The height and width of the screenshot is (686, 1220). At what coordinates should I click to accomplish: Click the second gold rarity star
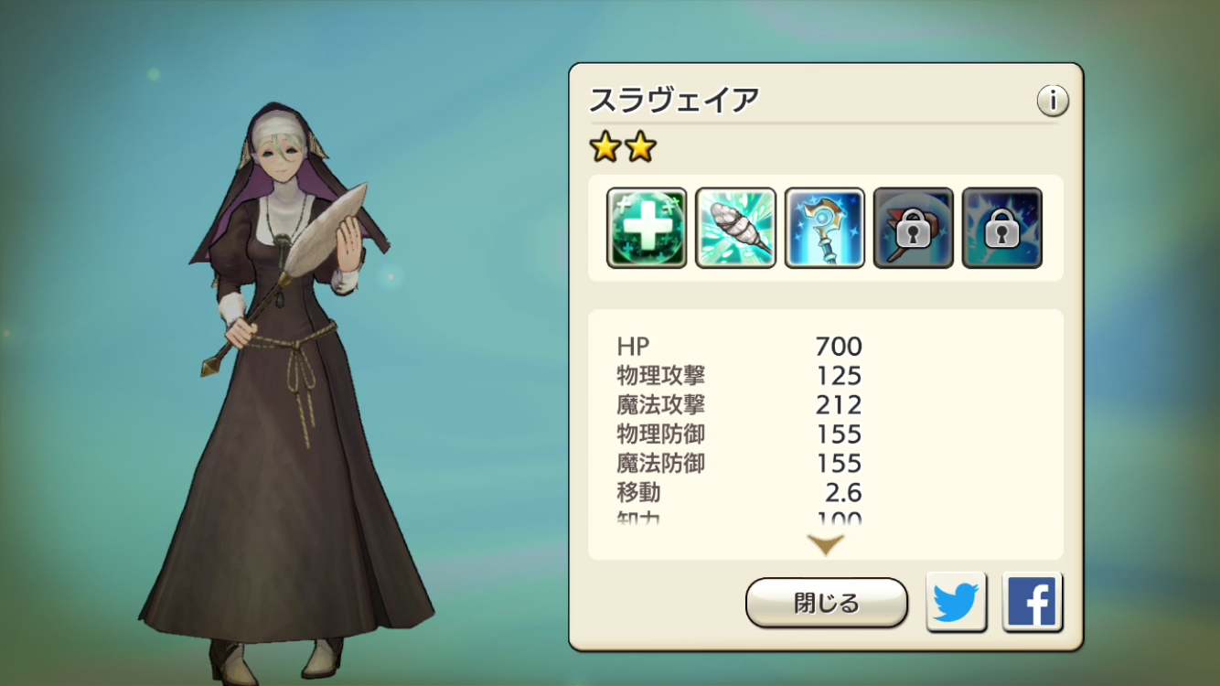pyautogui.click(x=640, y=146)
